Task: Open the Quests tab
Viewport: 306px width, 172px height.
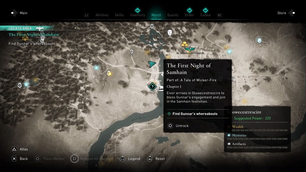Action: coord(173,15)
